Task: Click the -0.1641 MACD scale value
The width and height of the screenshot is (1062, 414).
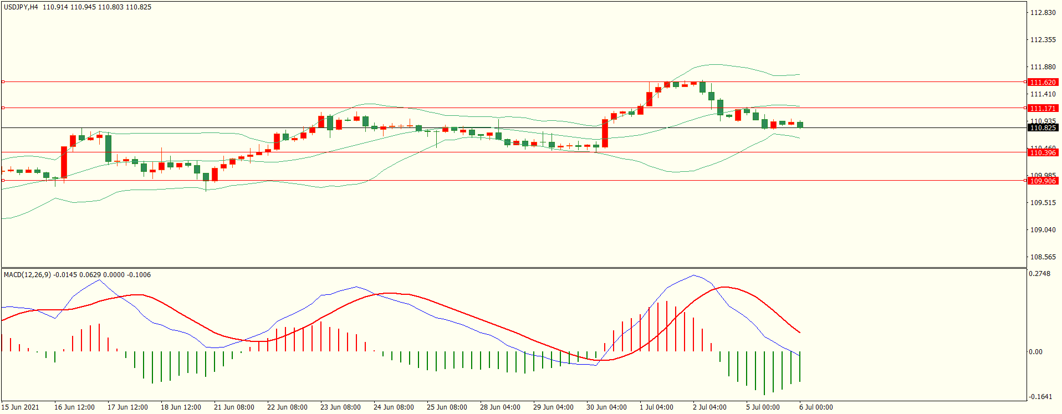Action: tap(1039, 397)
